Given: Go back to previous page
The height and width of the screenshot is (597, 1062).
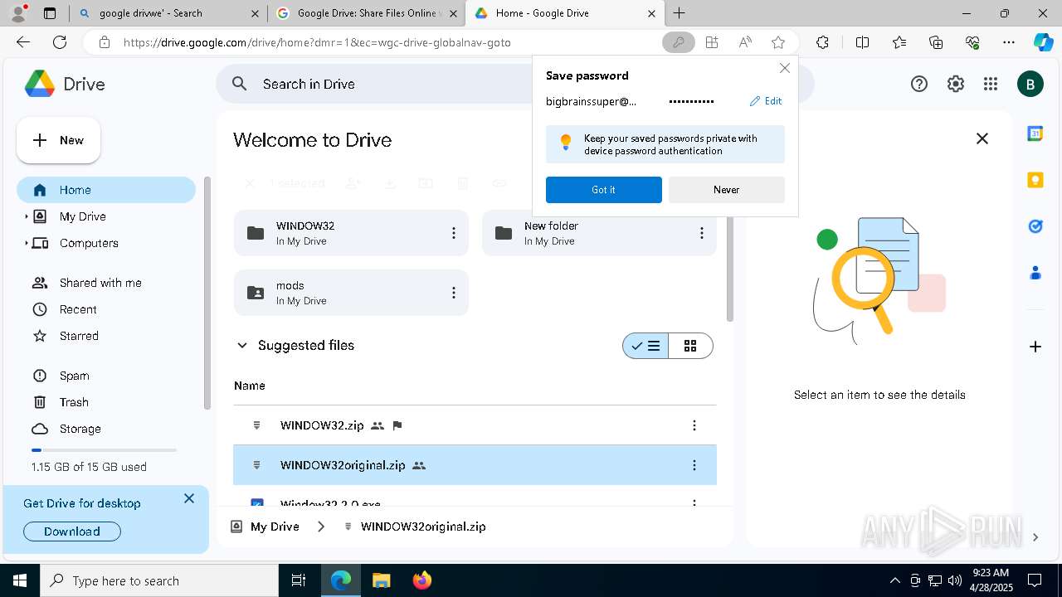Looking at the screenshot, I should (x=23, y=42).
